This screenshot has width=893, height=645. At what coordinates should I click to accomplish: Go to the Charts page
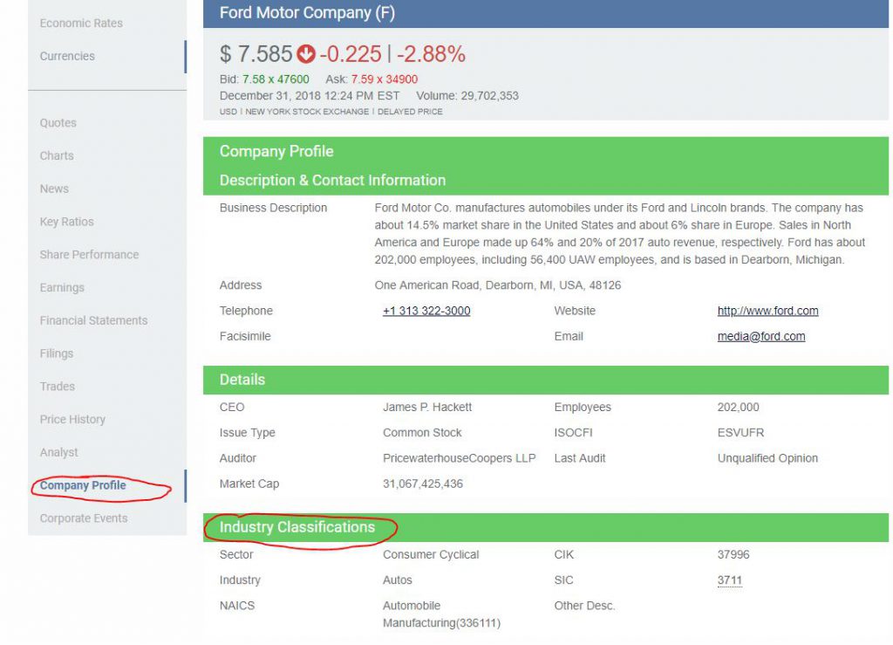(57, 156)
